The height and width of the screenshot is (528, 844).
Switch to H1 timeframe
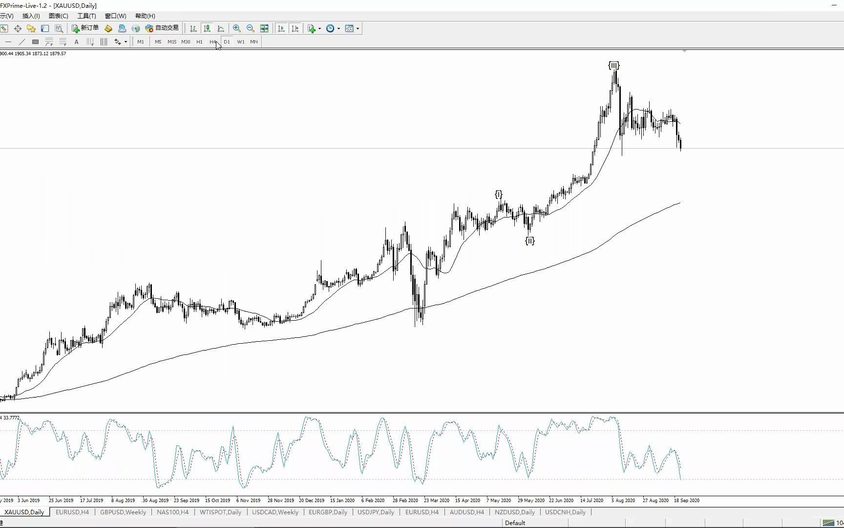coord(199,42)
